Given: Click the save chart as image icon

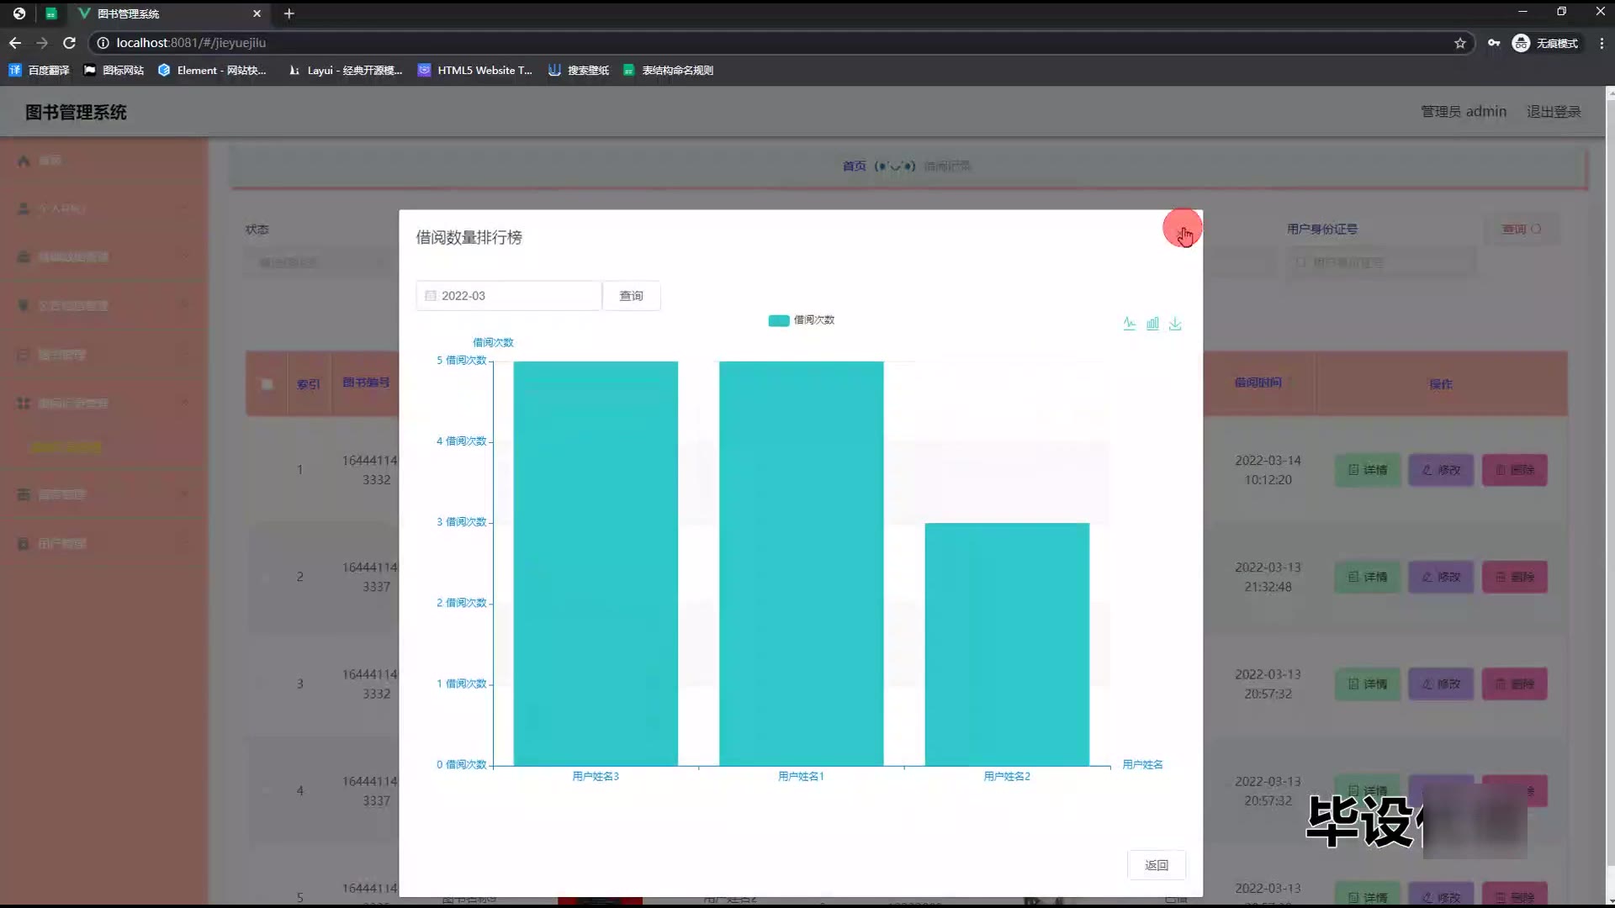Looking at the screenshot, I should click(x=1175, y=324).
